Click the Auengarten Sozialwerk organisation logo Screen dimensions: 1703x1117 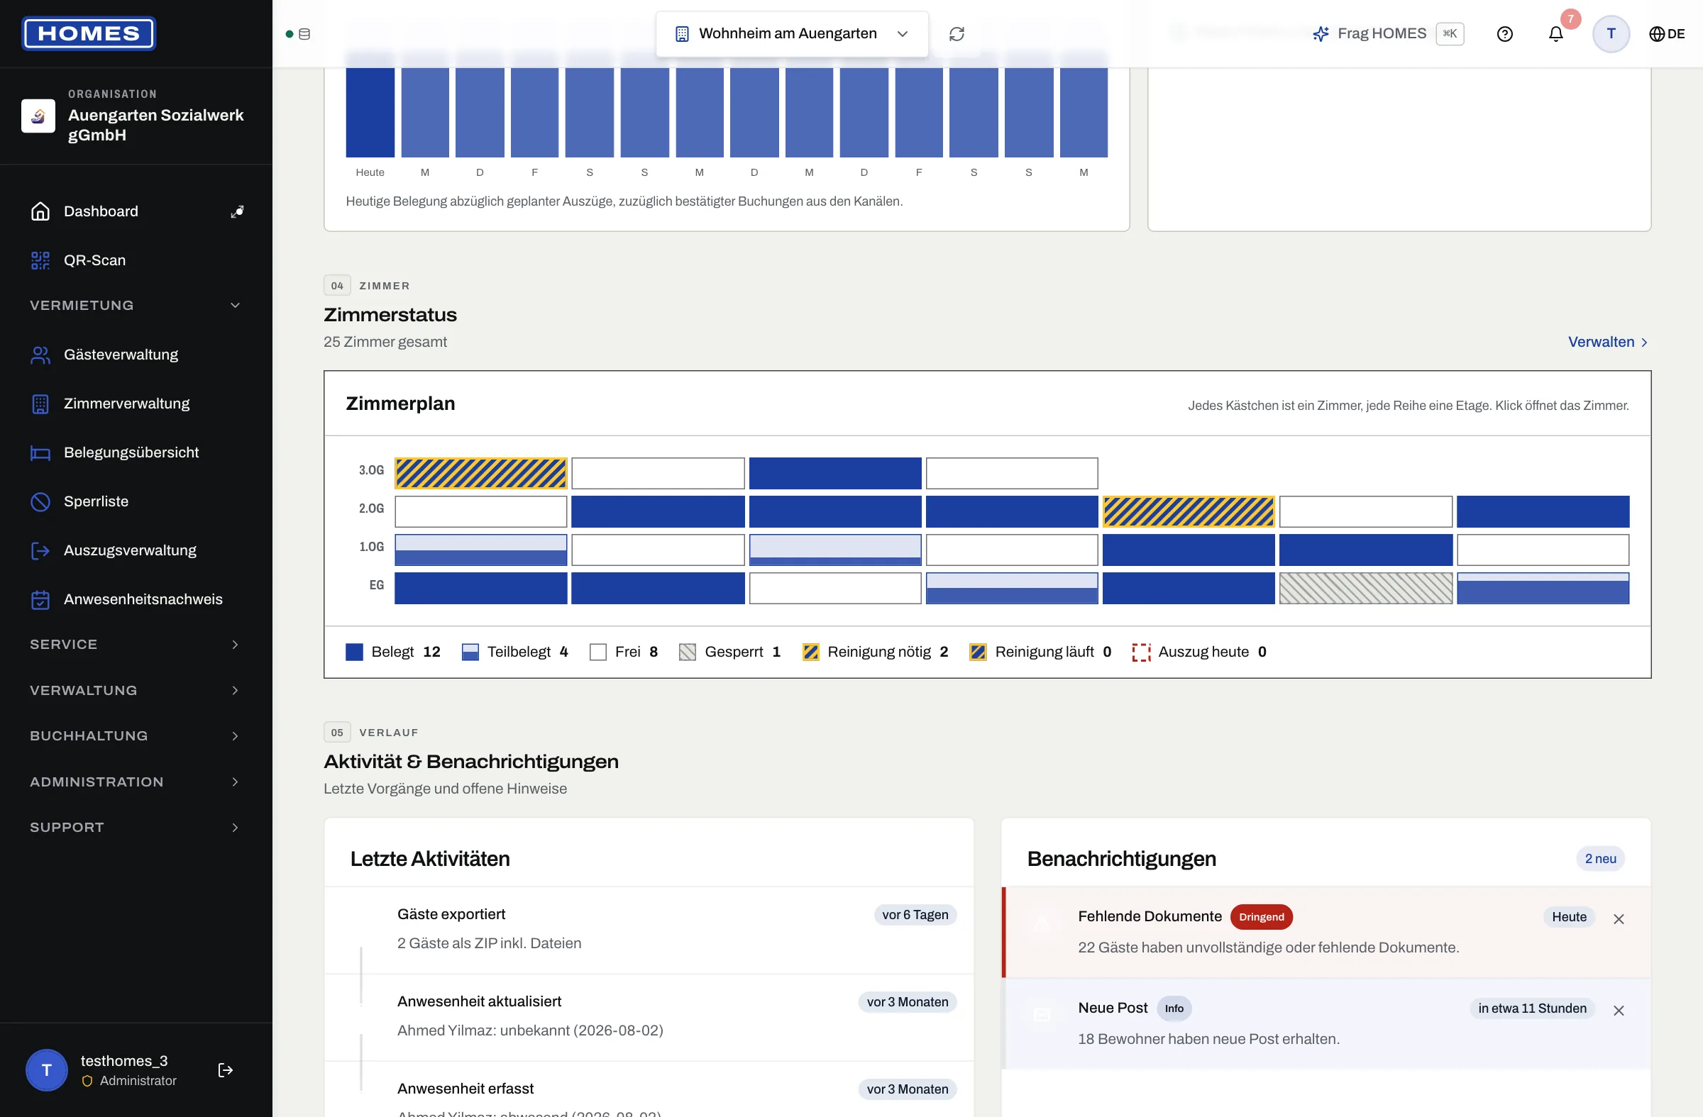tap(38, 116)
